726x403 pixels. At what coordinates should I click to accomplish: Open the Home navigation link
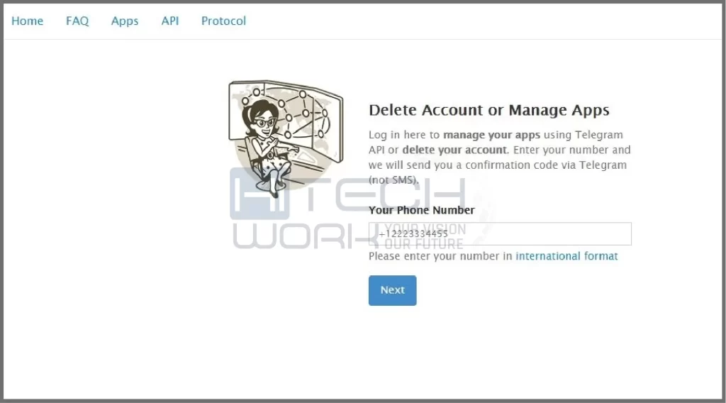click(x=28, y=21)
